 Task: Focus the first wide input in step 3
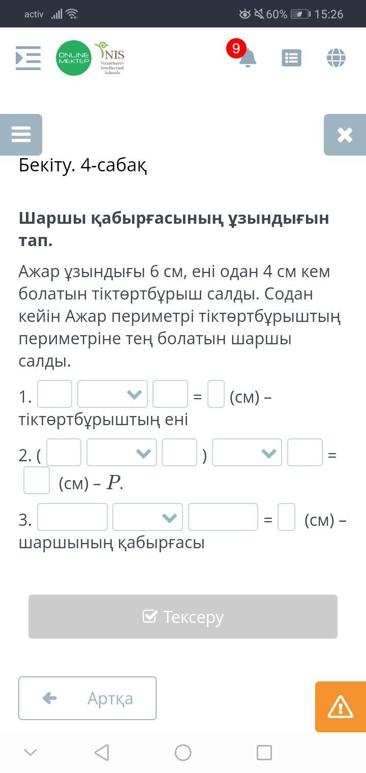pos(73,517)
